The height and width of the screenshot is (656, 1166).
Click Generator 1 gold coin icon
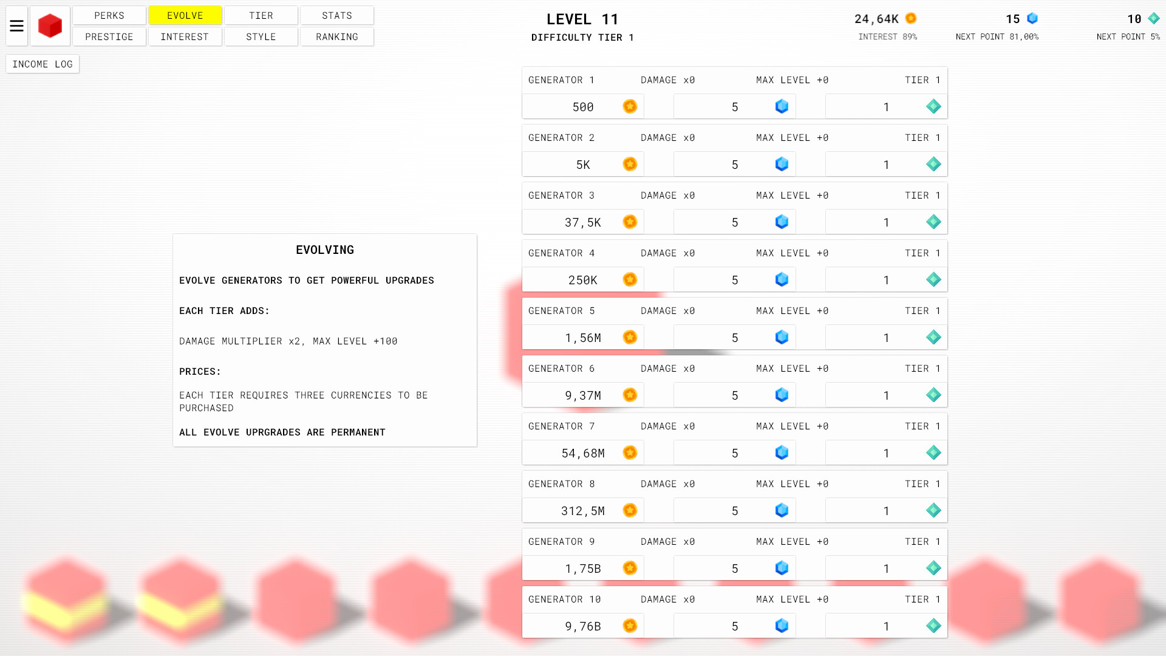pos(630,106)
